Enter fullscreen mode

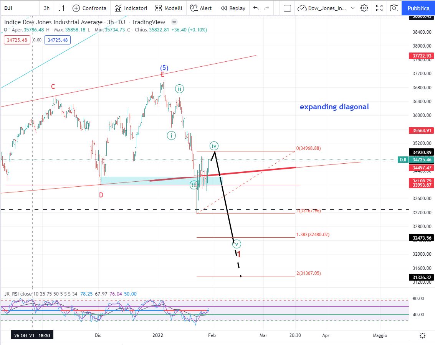pos(379,8)
